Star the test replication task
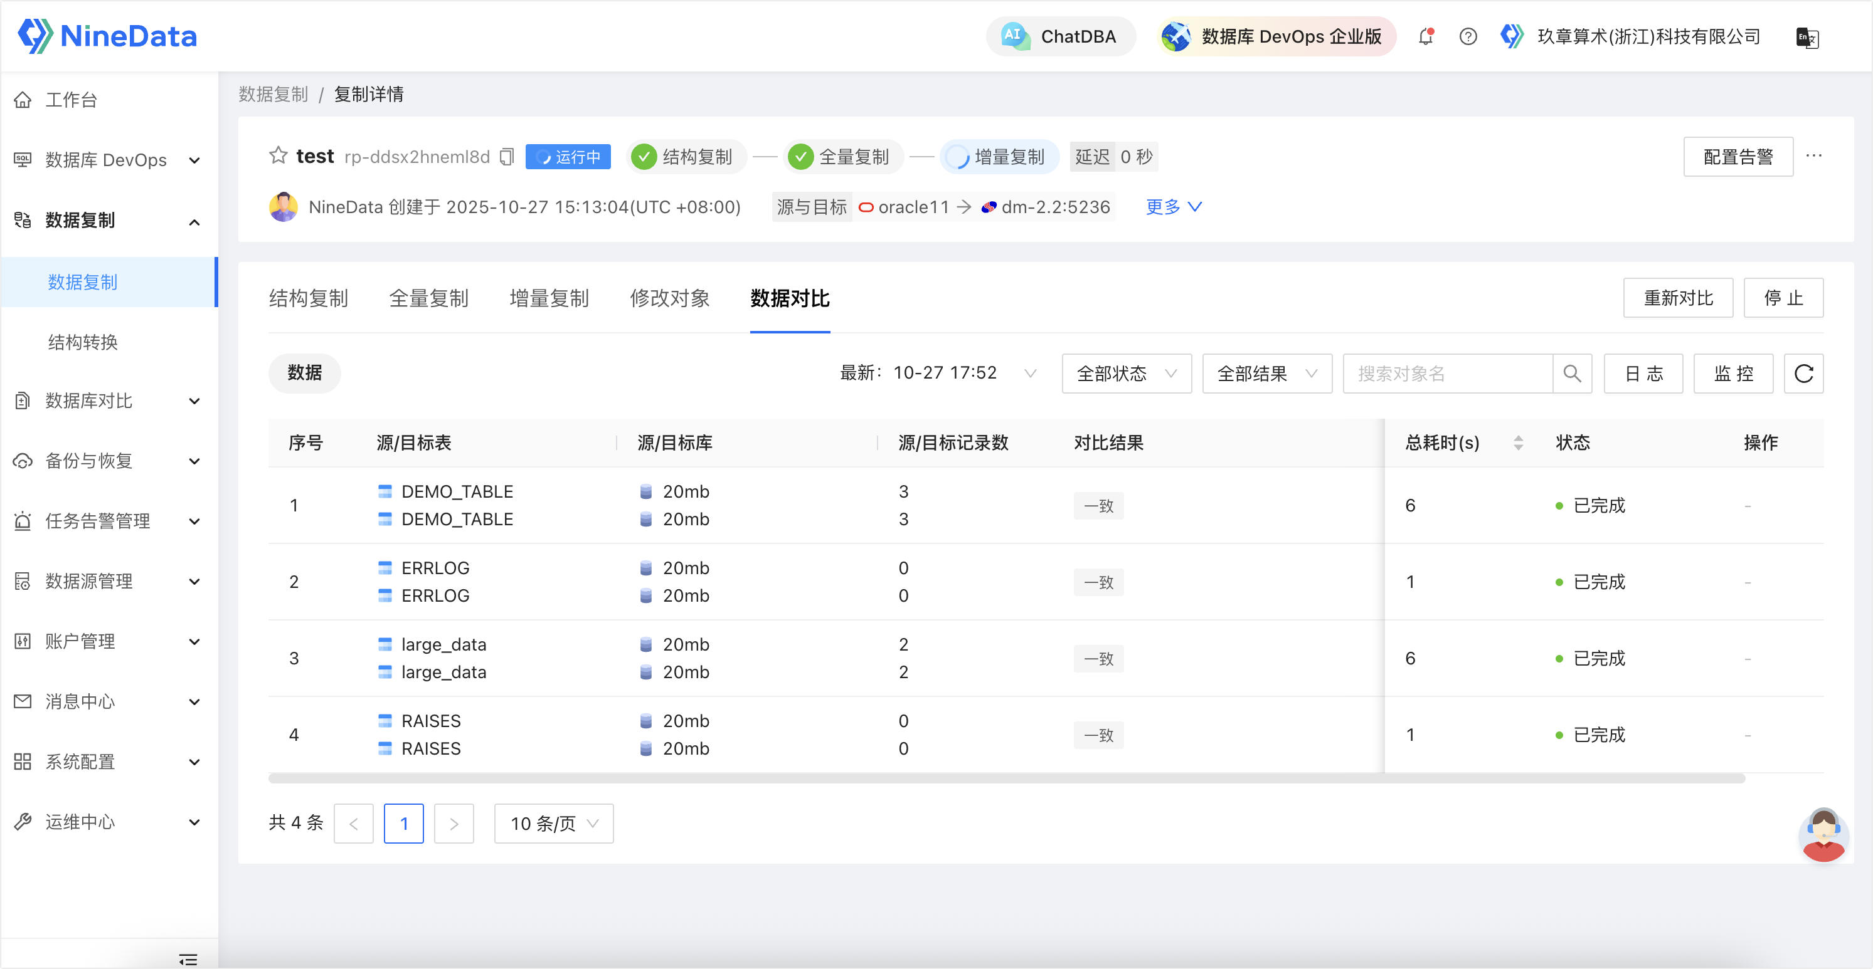The image size is (1873, 969). click(278, 155)
